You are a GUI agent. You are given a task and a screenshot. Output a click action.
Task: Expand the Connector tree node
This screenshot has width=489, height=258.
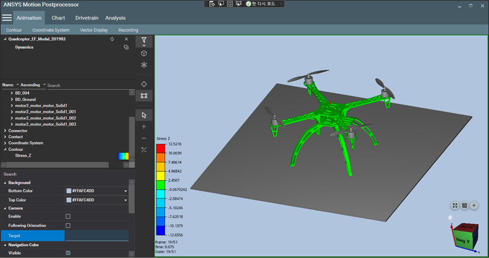pyautogui.click(x=5, y=130)
